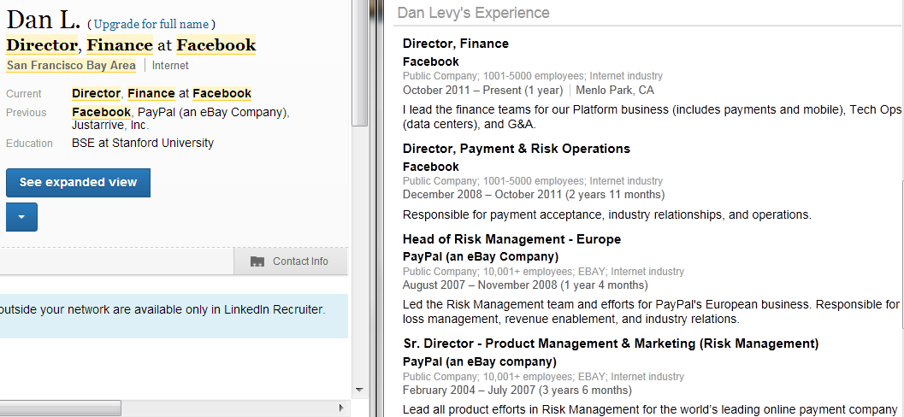
Task: Select Director in the Current position row
Action: click(x=96, y=93)
